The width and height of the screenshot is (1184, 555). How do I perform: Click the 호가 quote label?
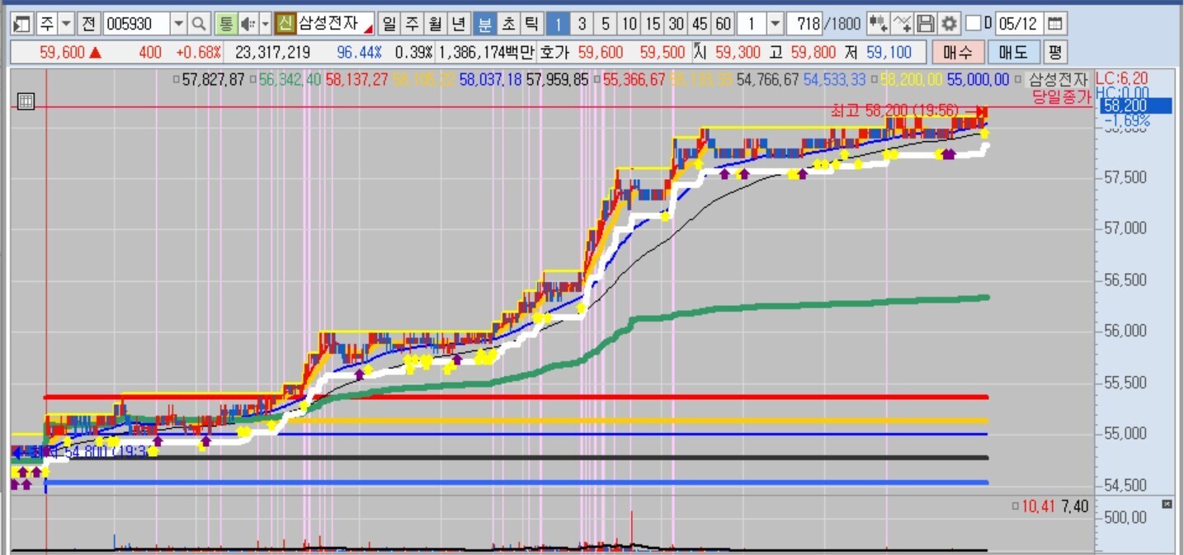tap(554, 53)
